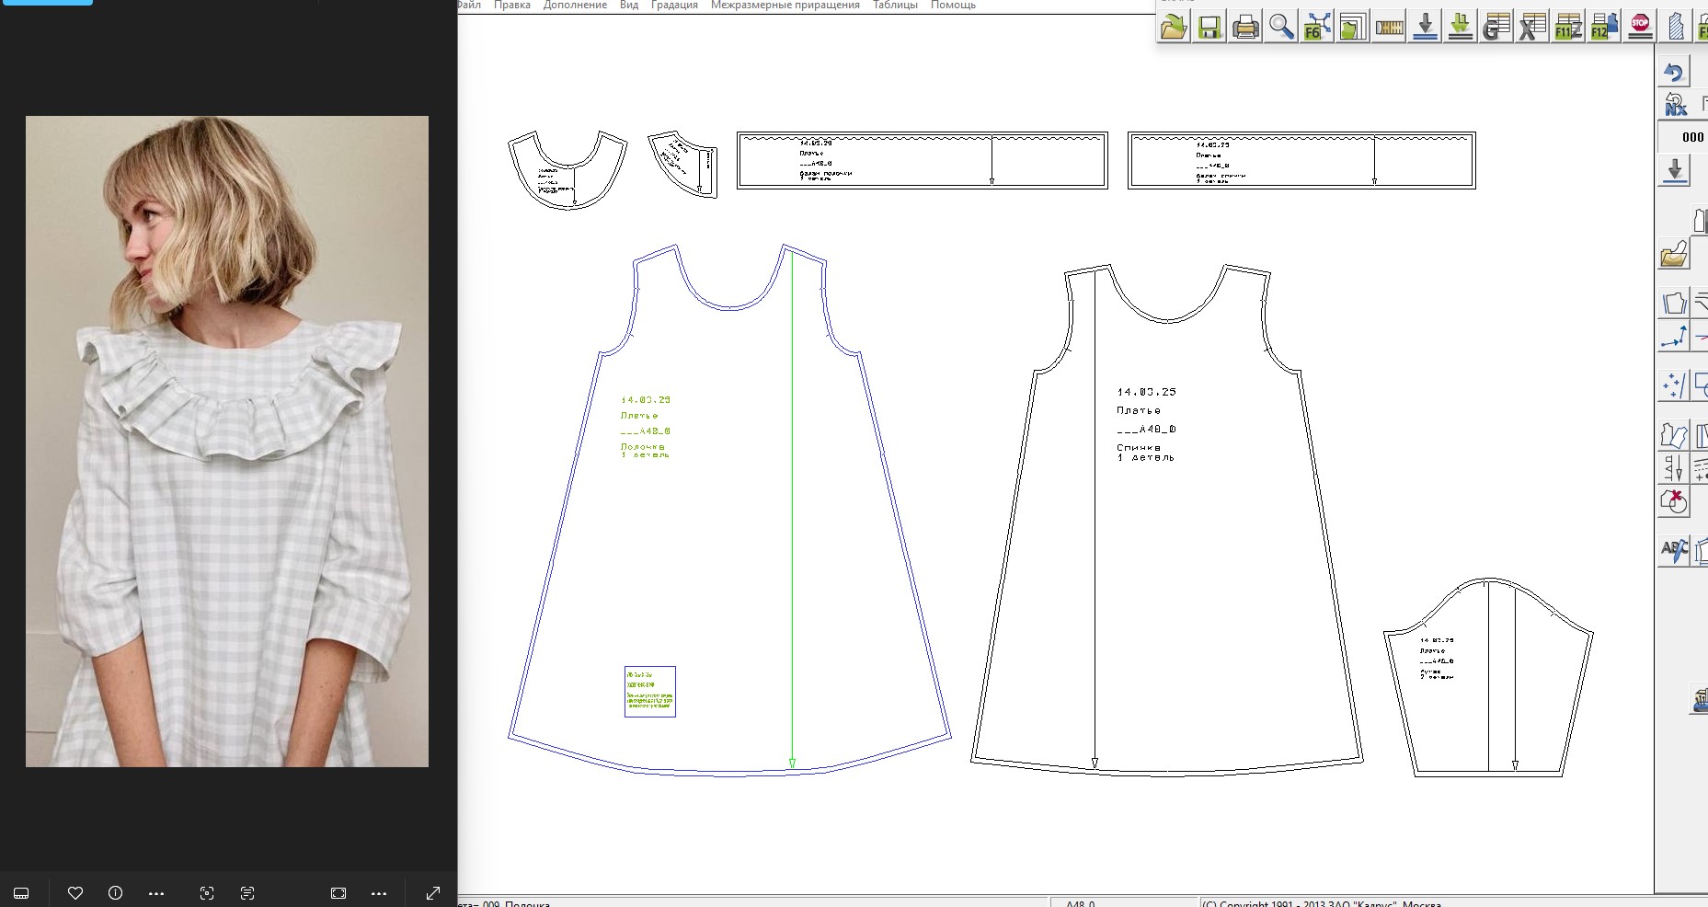The image size is (1708, 907).
Task: Open the Вид menu
Action: tap(629, 5)
